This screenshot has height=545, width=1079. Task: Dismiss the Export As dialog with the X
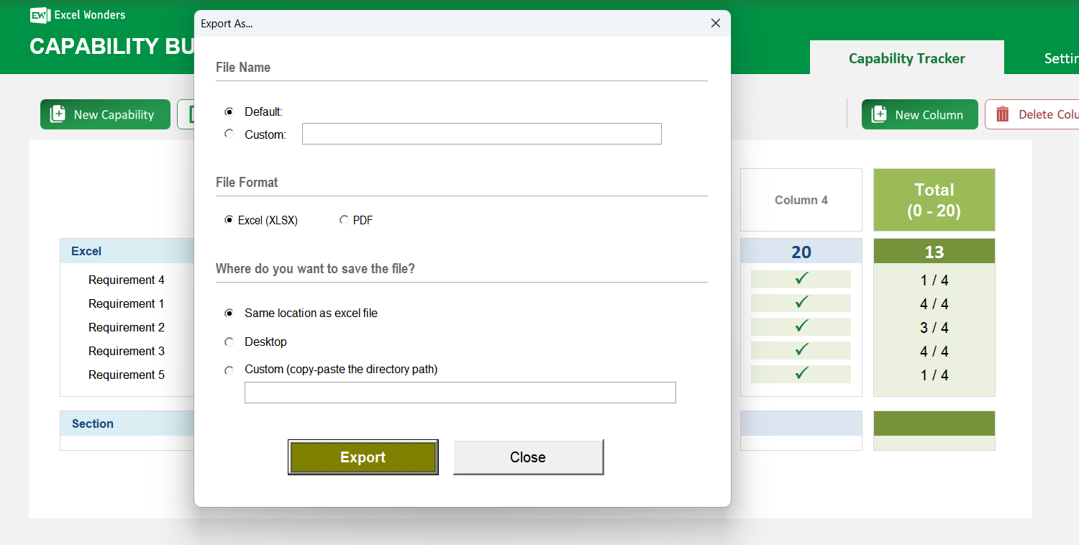click(x=715, y=23)
